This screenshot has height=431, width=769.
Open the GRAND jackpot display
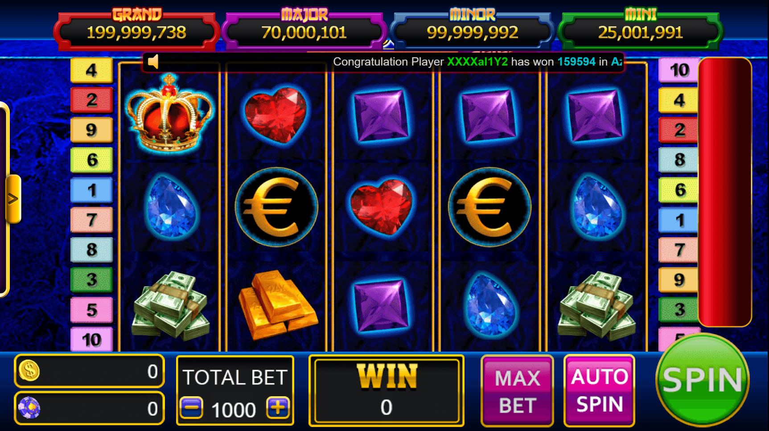click(x=136, y=30)
